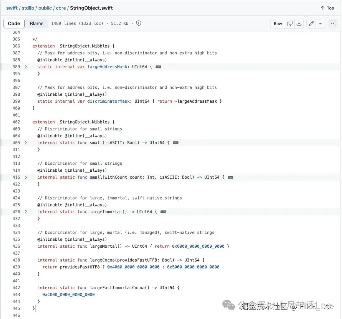This screenshot has width=342, height=319.
Task: Click ellipsis badge after largeAddressMask declaration
Action: pyautogui.click(x=158, y=67)
